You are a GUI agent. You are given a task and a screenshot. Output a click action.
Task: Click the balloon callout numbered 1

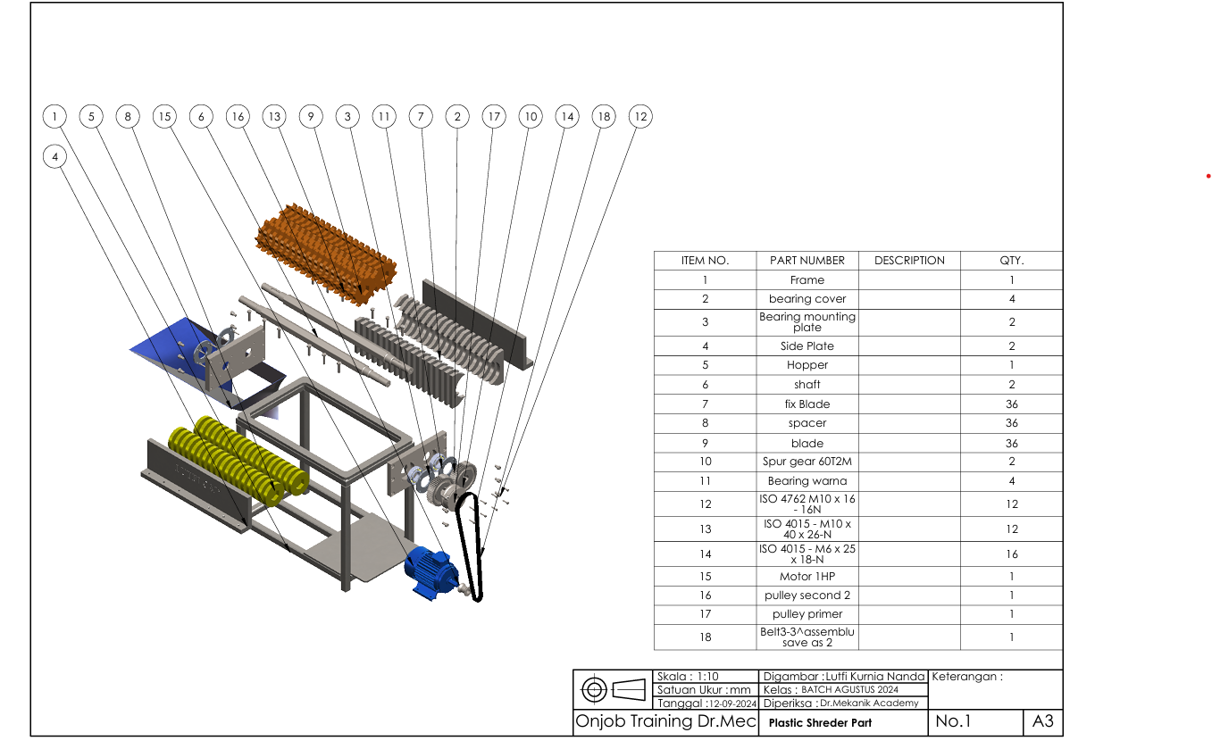click(54, 116)
